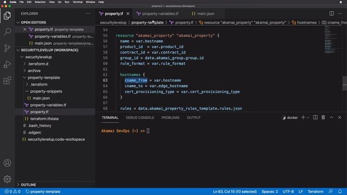This screenshot has height=195, width=347.
Task: Open the Help menu
Action: (x=101, y=2)
